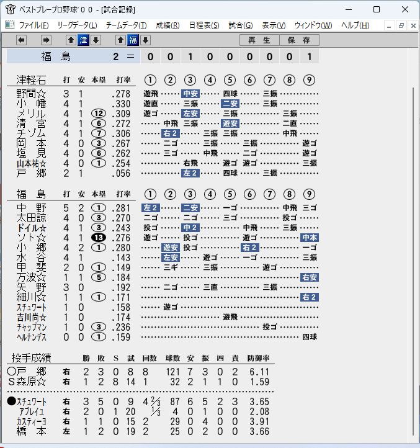Restore the inner document window
This screenshot has width=420, height=448.
pos(401,25)
